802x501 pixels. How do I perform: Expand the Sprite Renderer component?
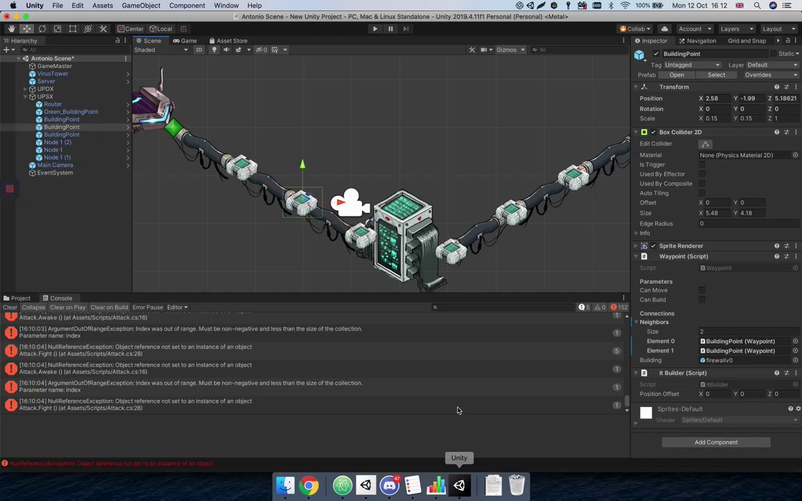(636, 246)
